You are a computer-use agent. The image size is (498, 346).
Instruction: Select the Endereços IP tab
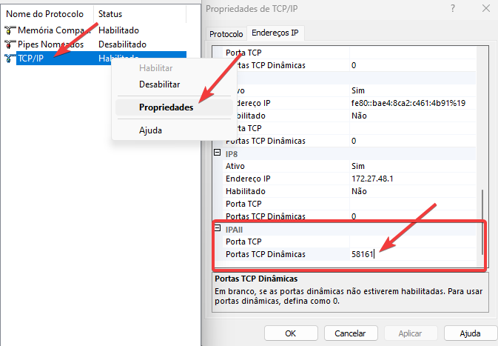click(x=275, y=33)
